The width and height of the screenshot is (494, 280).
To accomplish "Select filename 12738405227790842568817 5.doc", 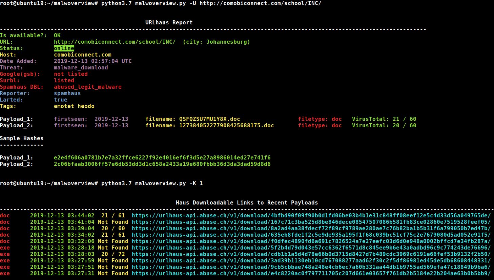I will [x=227, y=126].
